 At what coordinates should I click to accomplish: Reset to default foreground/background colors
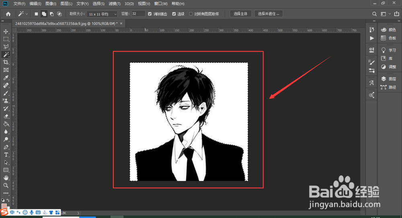pyautogui.click(x=3, y=200)
